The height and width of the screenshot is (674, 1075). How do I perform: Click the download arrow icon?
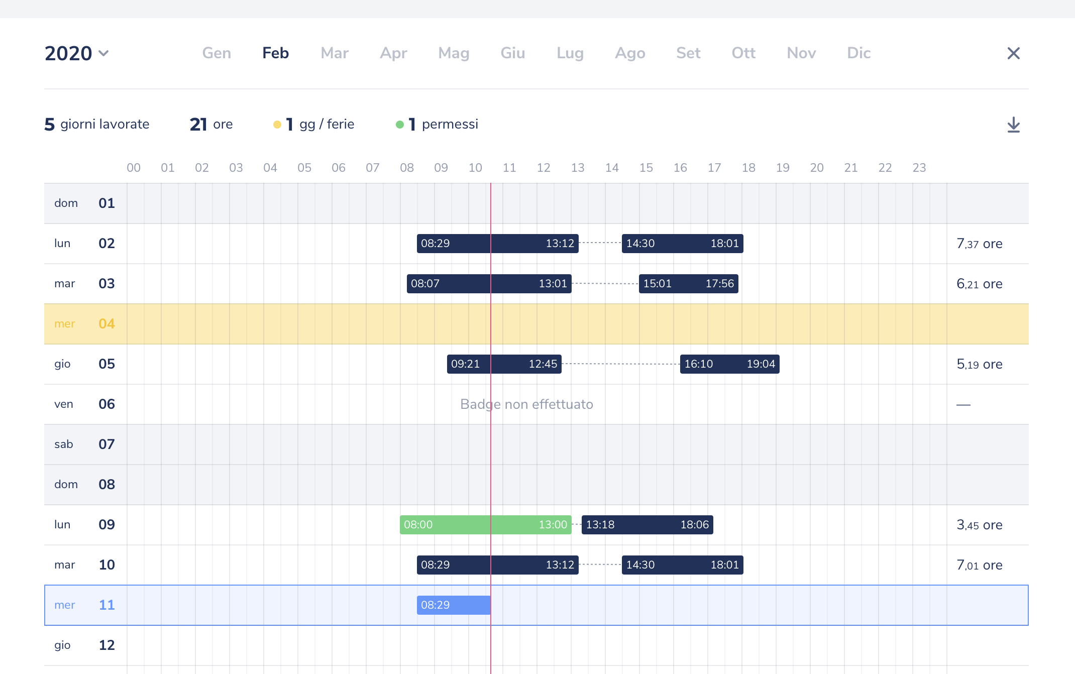(1013, 125)
